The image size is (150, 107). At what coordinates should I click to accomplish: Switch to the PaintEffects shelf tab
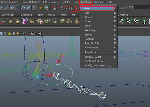pos(26,15)
